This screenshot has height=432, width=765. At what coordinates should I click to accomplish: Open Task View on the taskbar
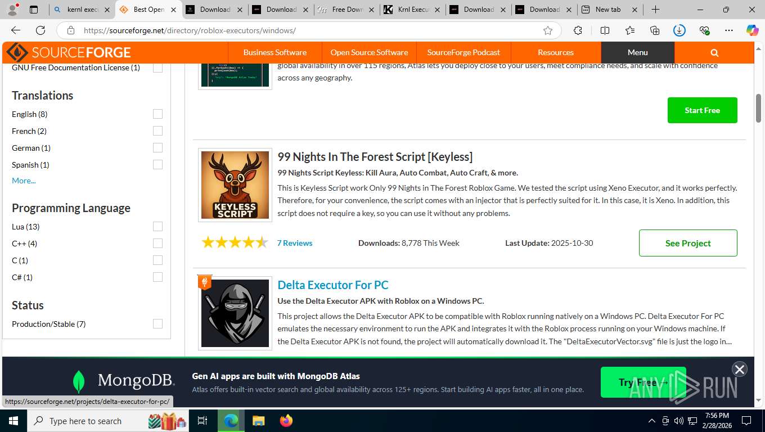pos(202,421)
